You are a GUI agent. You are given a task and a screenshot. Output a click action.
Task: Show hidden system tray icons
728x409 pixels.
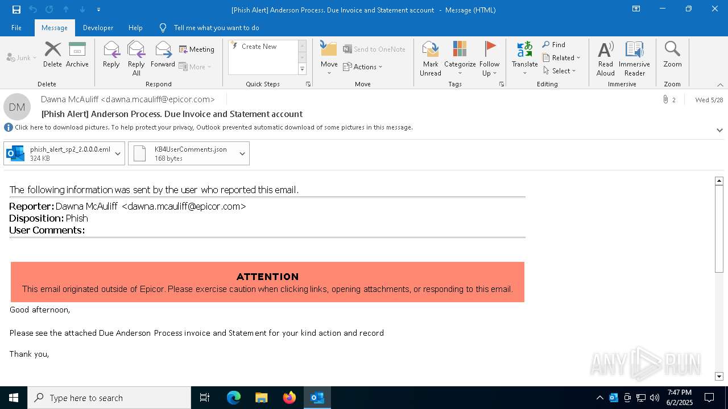[x=599, y=398]
